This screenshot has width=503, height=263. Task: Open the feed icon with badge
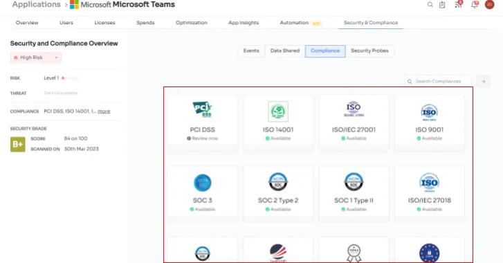pyautogui.click(x=458, y=4)
